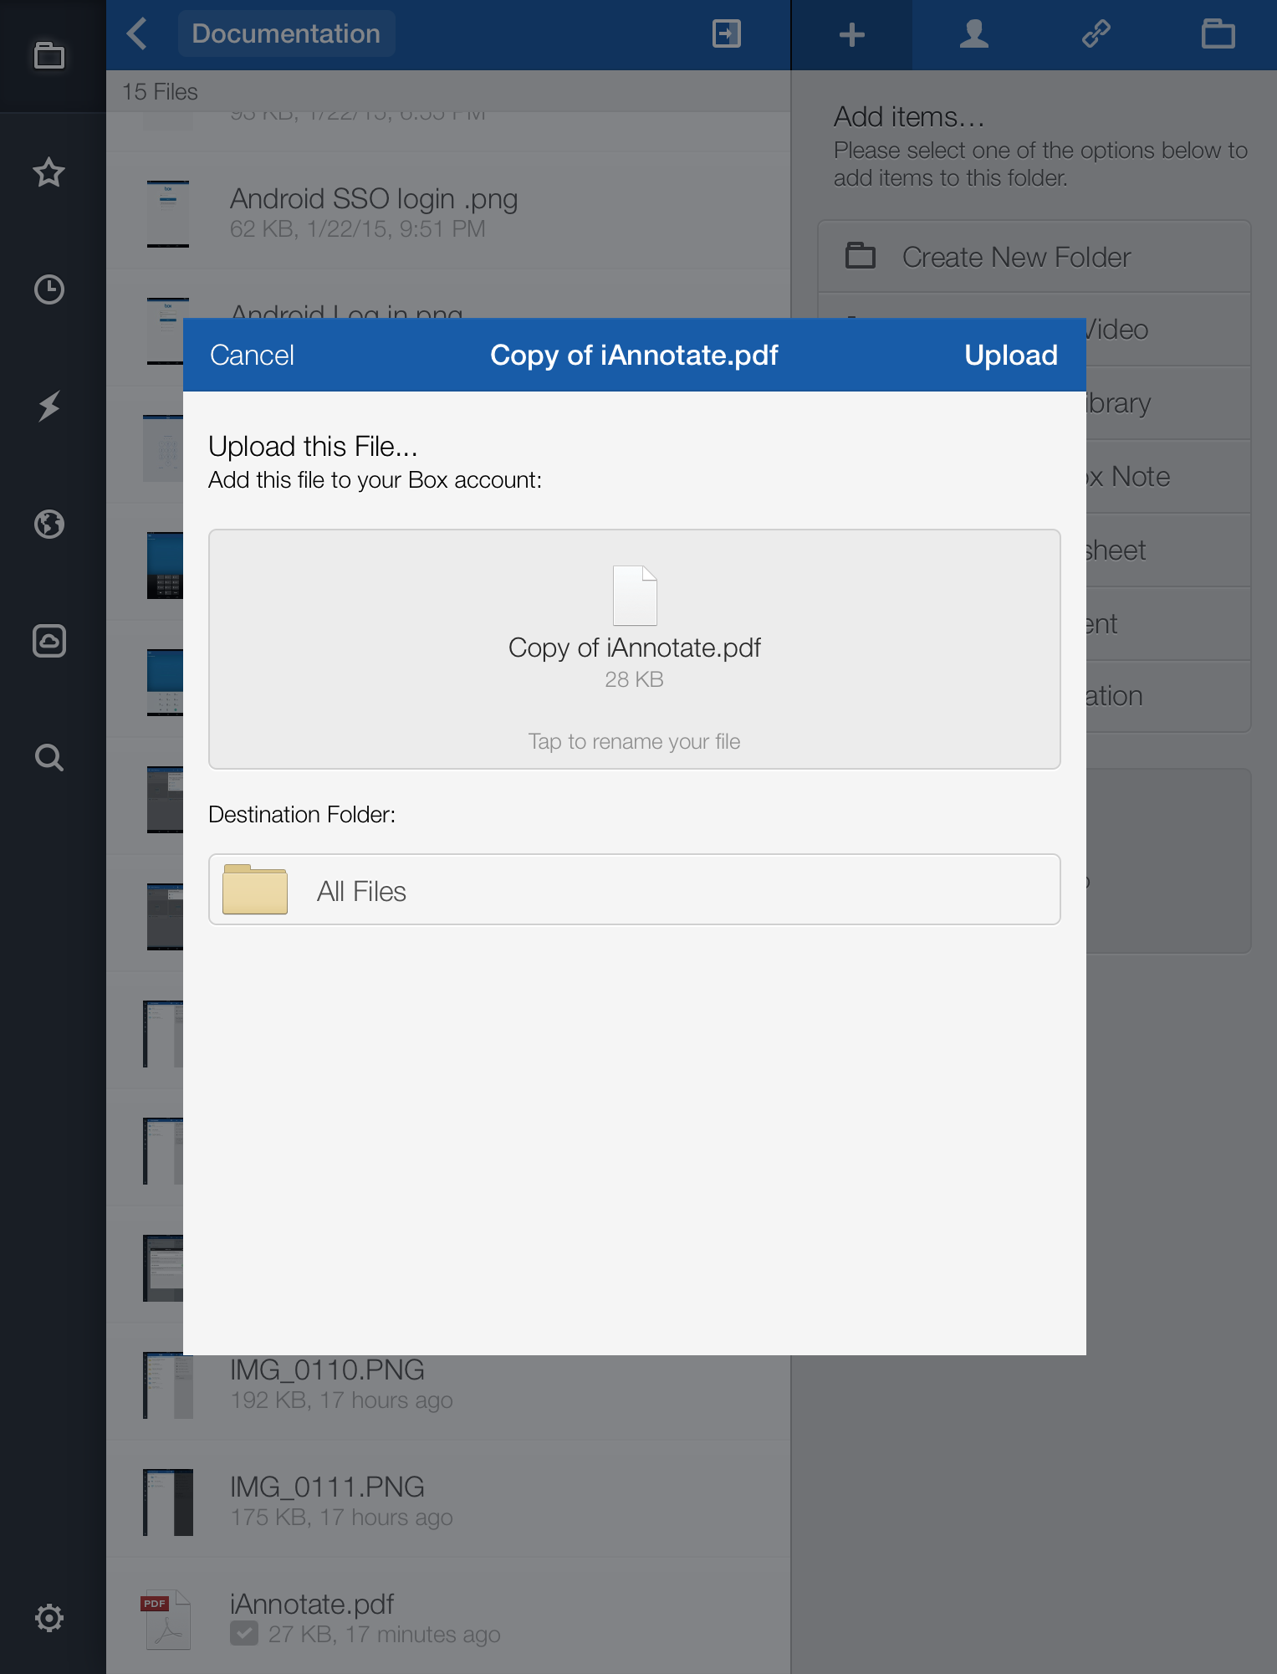Select the folder info tab
Viewport: 1277px width, 1674px height.
tap(1218, 34)
